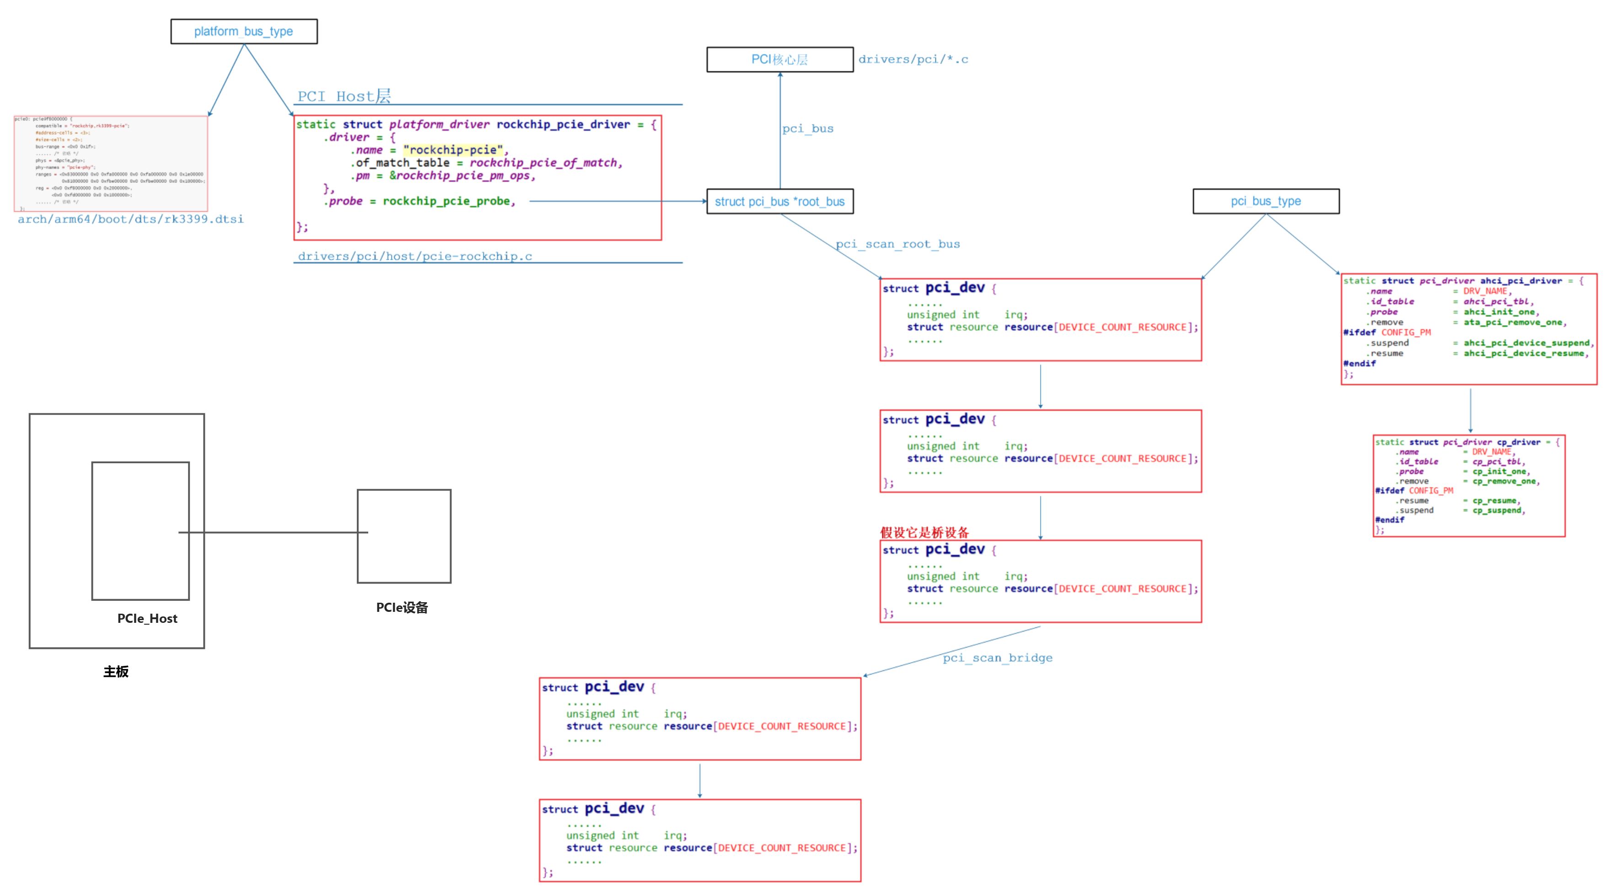Click the "rockchip-pcie" name string

coord(453,150)
